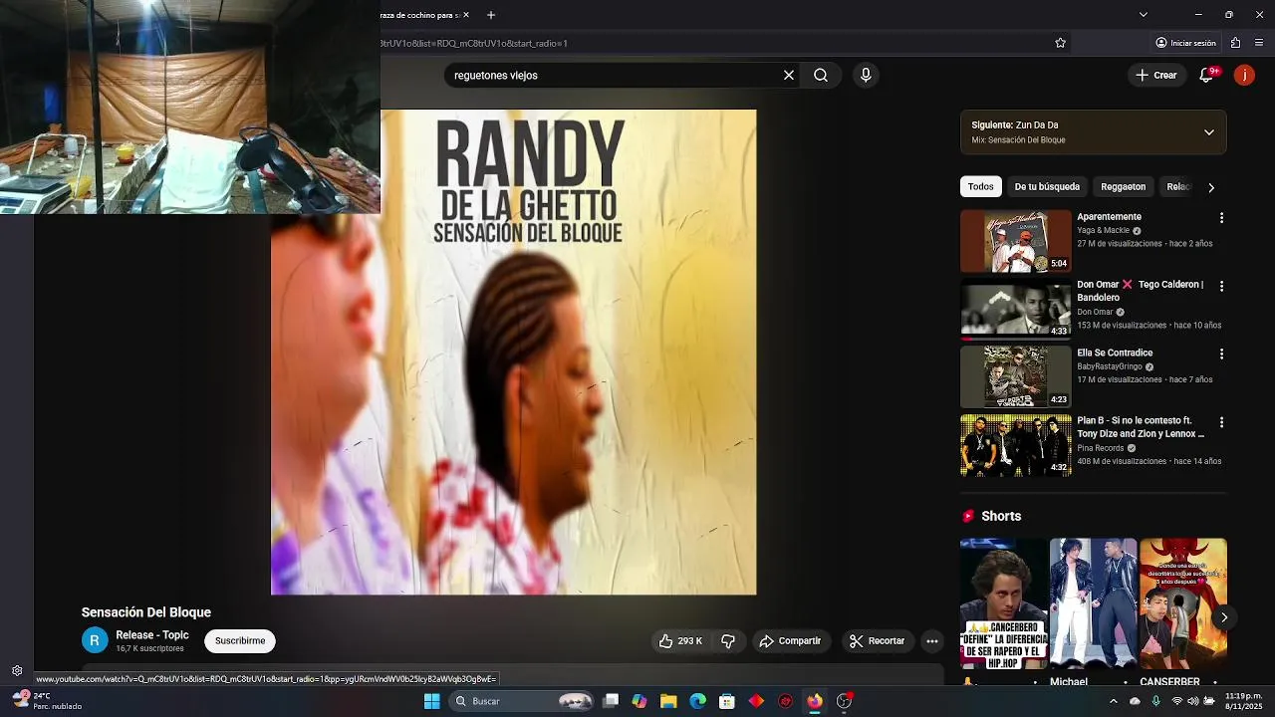Select the Todos filter chip
The image size is (1275, 717).
pos(981,186)
